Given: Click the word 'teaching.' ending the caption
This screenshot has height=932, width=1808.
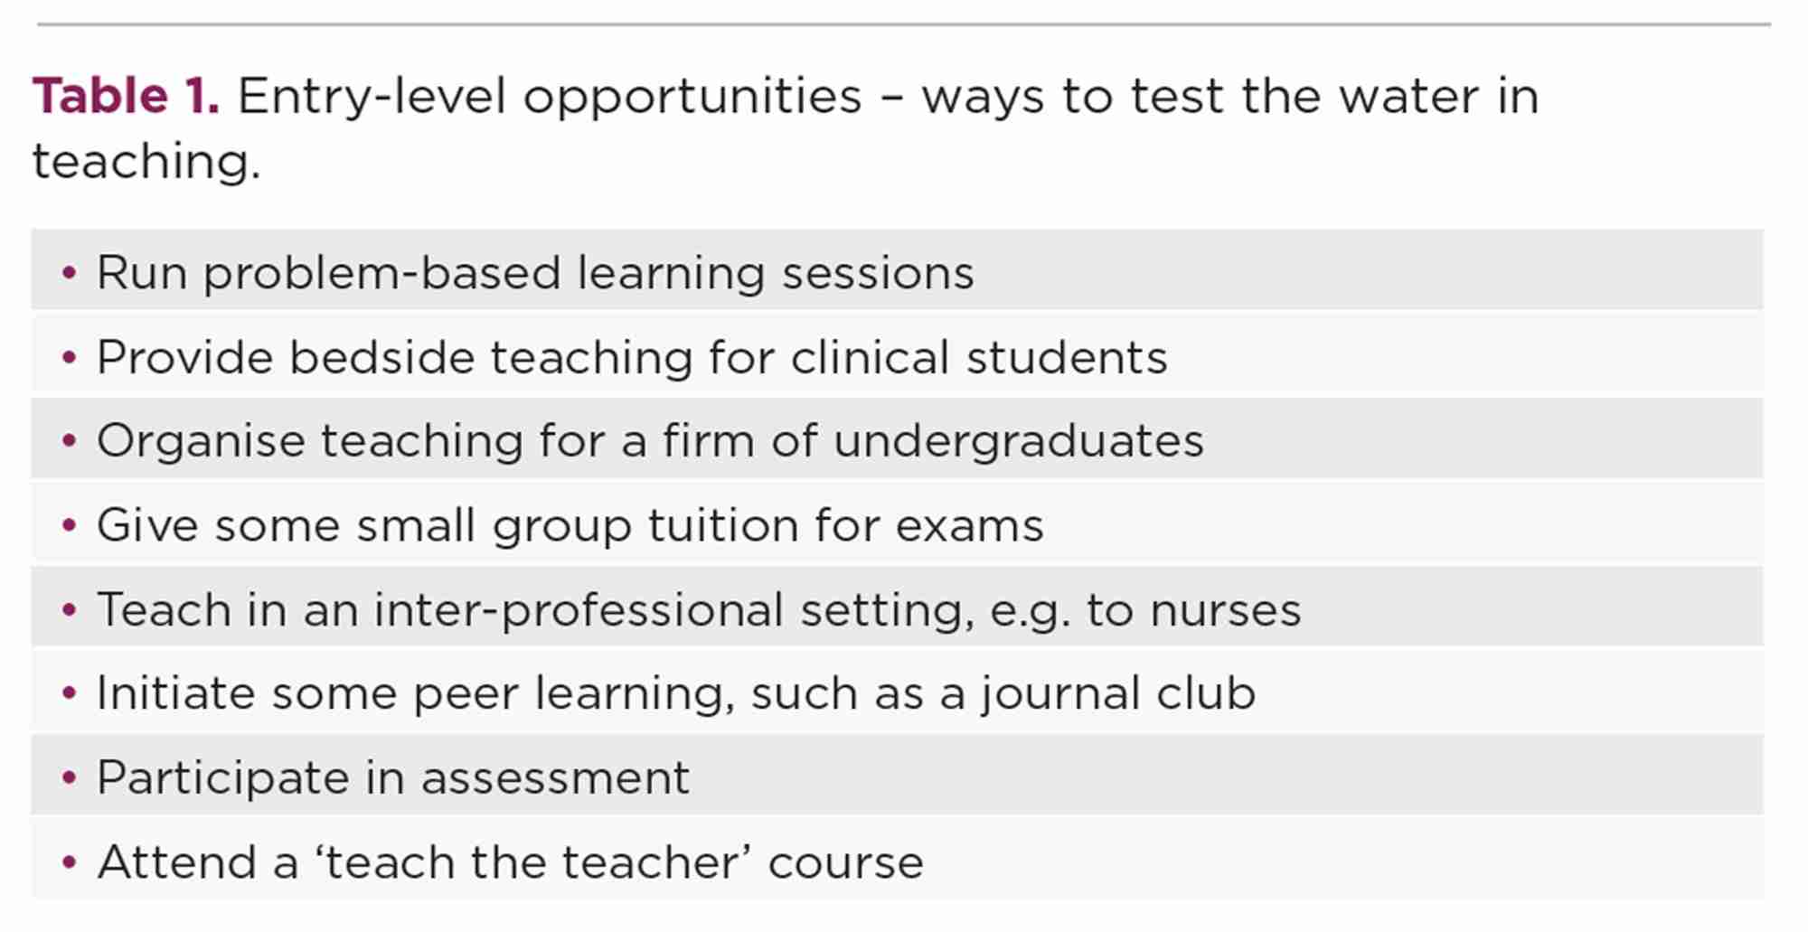Looking at the screenshot, I should point(146,163).
